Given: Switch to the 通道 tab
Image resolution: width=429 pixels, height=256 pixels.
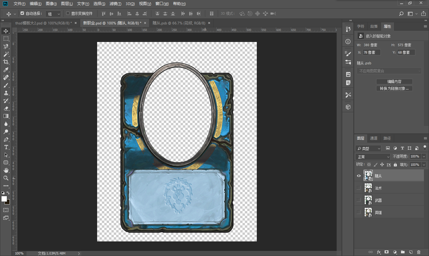Looking at the screenshot, I should 374,138.
